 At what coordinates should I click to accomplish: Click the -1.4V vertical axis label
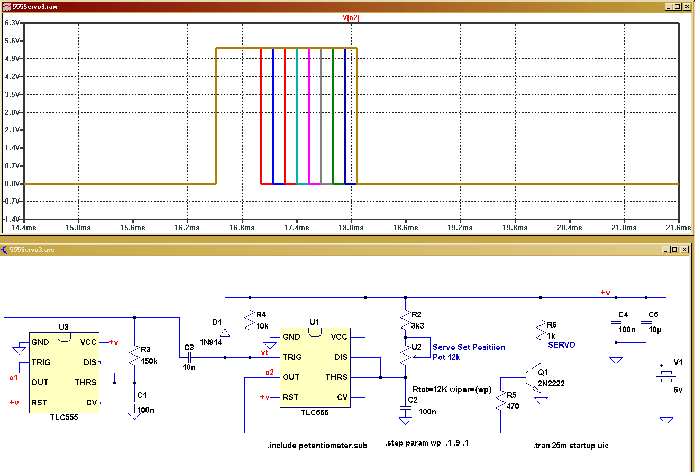point(12,219)
